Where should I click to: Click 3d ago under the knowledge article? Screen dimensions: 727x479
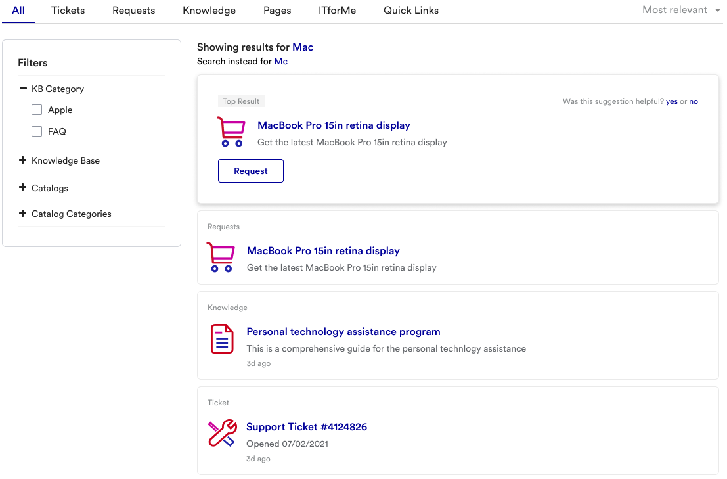click(x=258, y=363)
